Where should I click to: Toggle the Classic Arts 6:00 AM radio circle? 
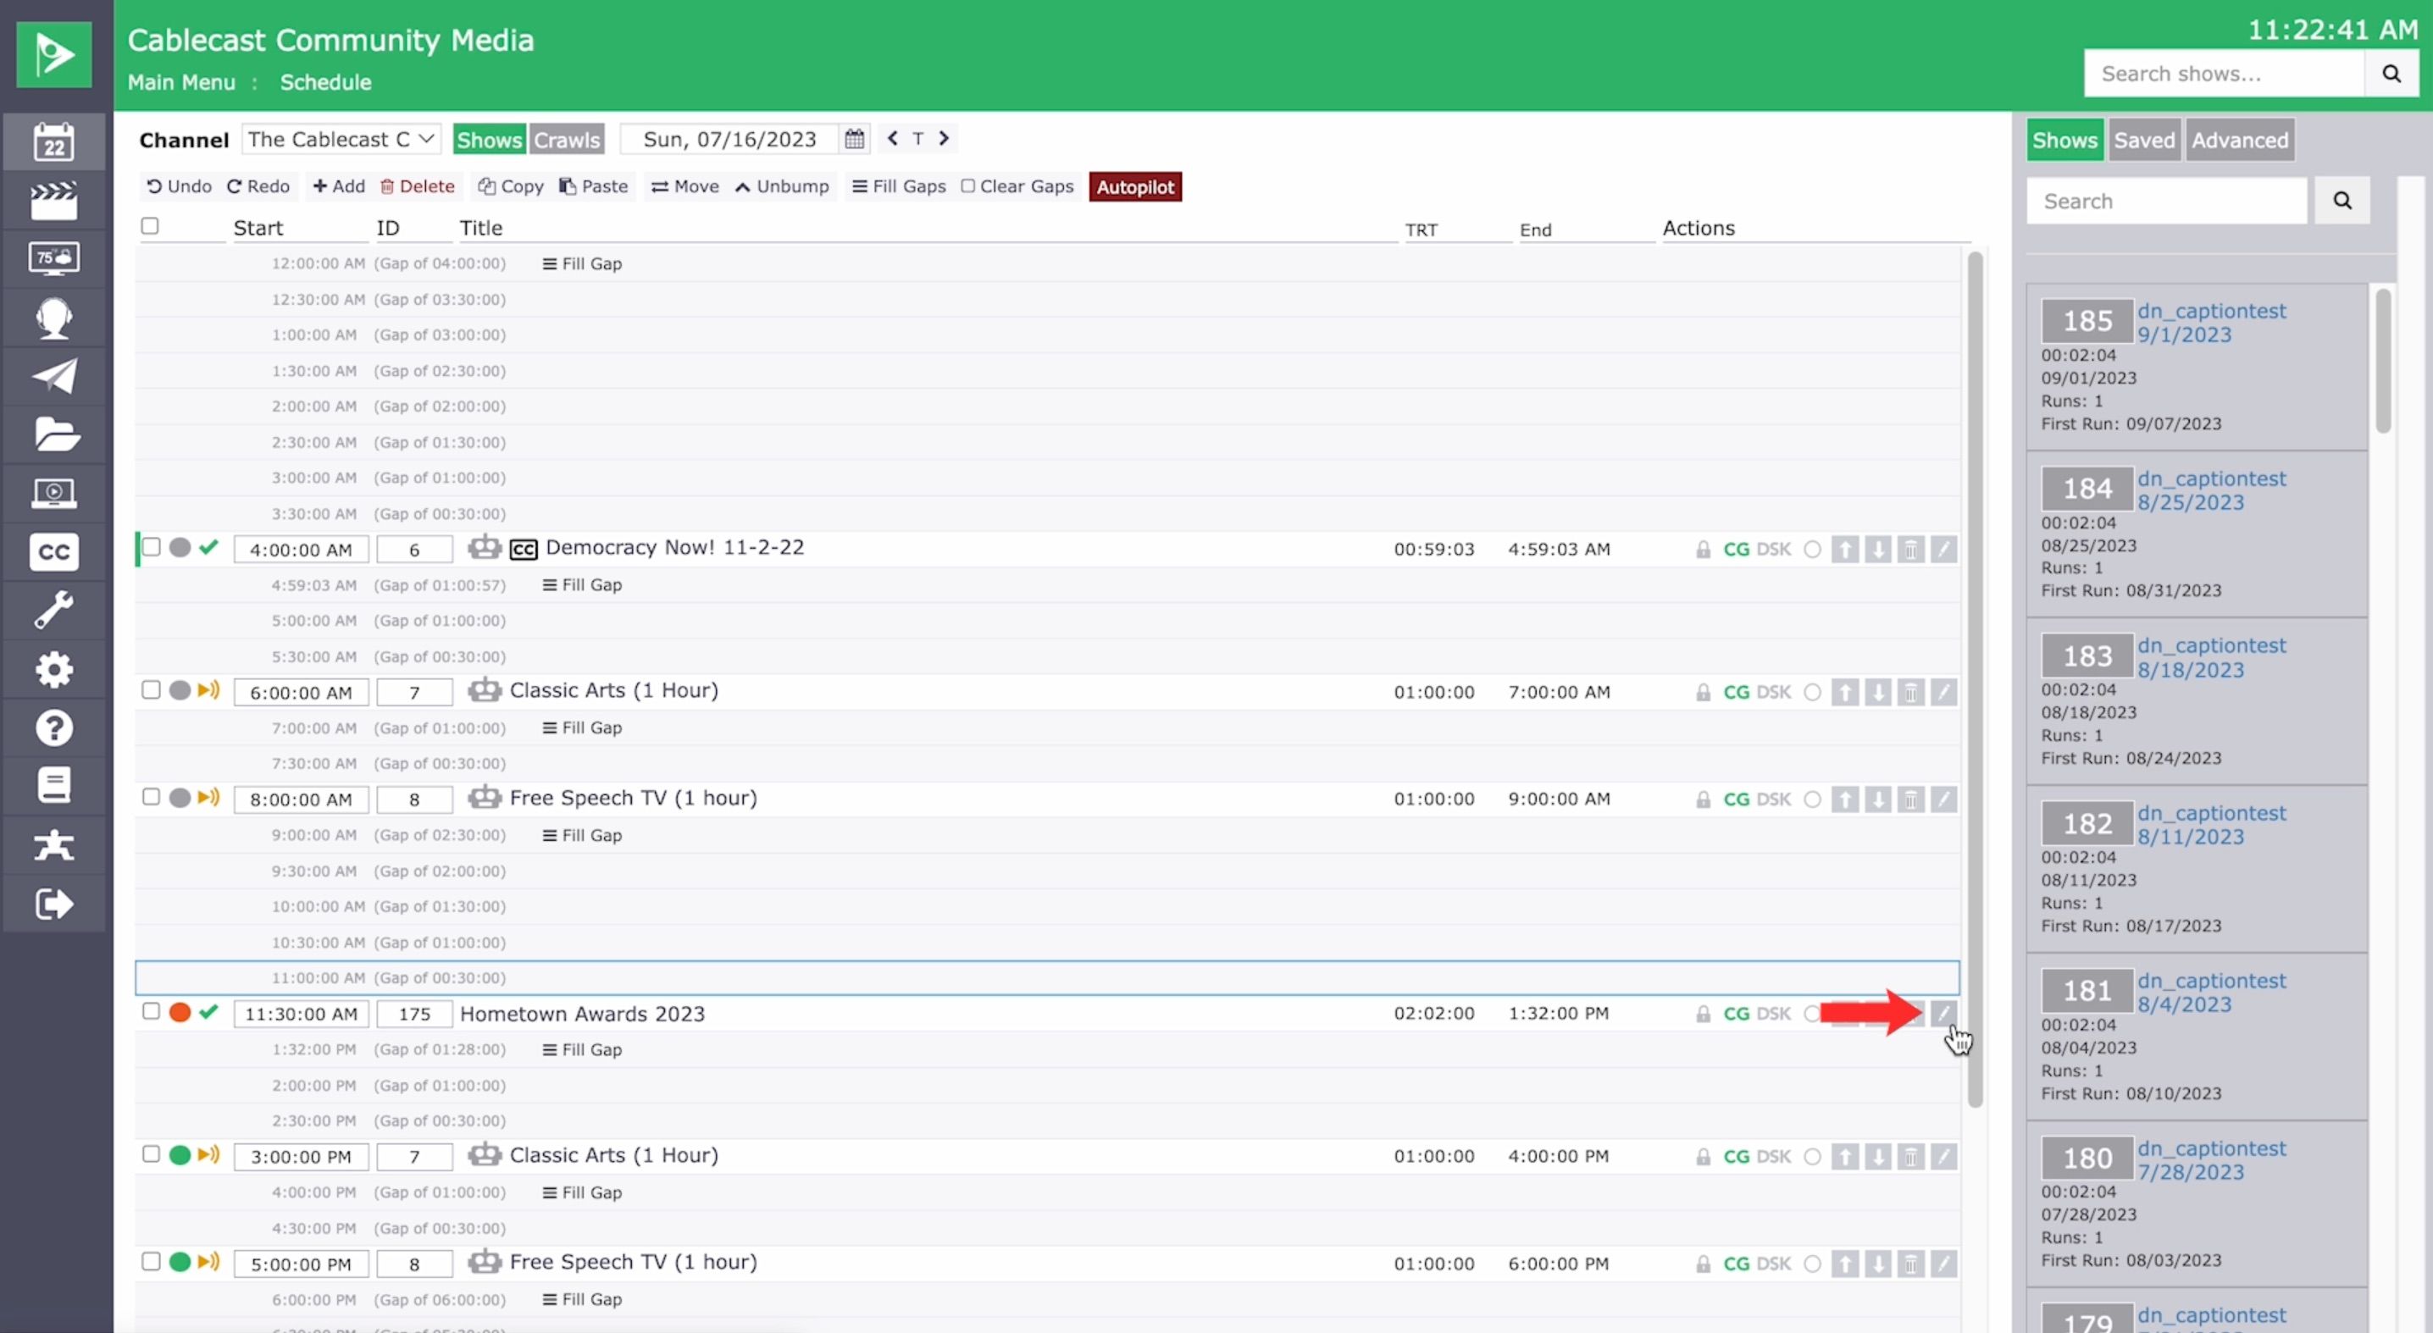pos(1811,692)
